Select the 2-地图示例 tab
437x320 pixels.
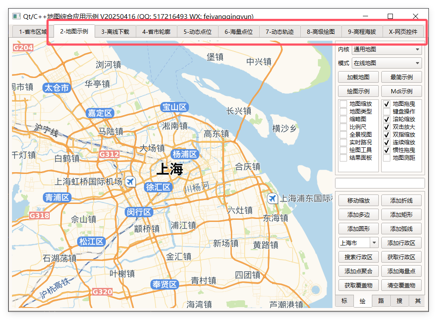coord(74,31)
